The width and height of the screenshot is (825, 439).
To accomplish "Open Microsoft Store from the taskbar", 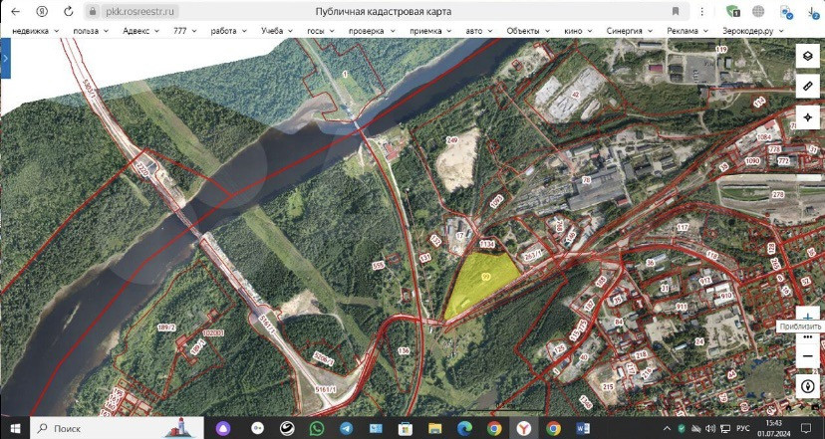I will pyautogui.click(x=405, y=428).
